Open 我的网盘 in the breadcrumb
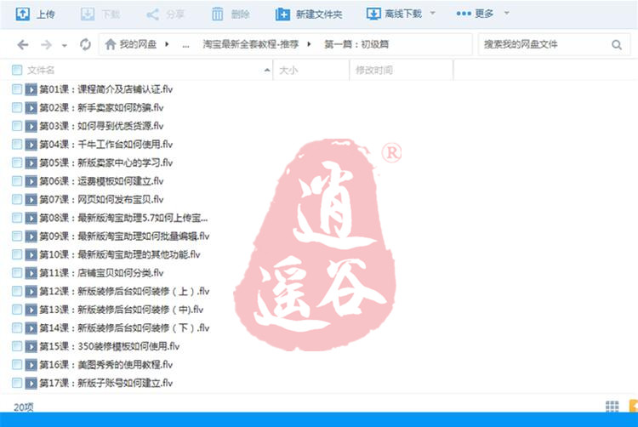Image resolution: width=638 pixels, height=427 pixels. (x=138, y=44)
